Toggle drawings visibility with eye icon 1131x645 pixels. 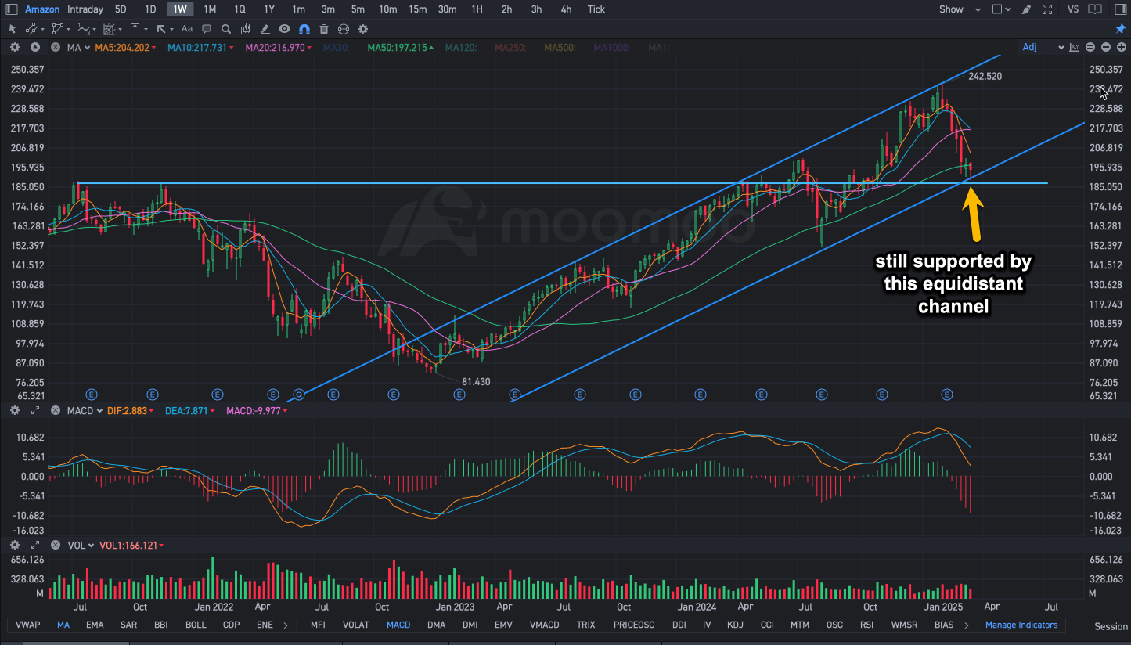(x=285, y=29)
